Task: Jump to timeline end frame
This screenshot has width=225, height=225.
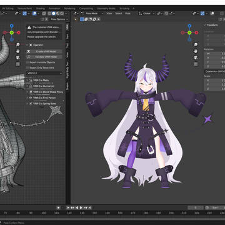Action: coord(90,207)
